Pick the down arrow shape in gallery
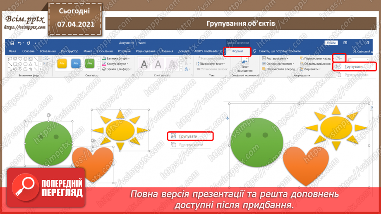The height and width of the screenshot is (214, 381). (20, 69)
